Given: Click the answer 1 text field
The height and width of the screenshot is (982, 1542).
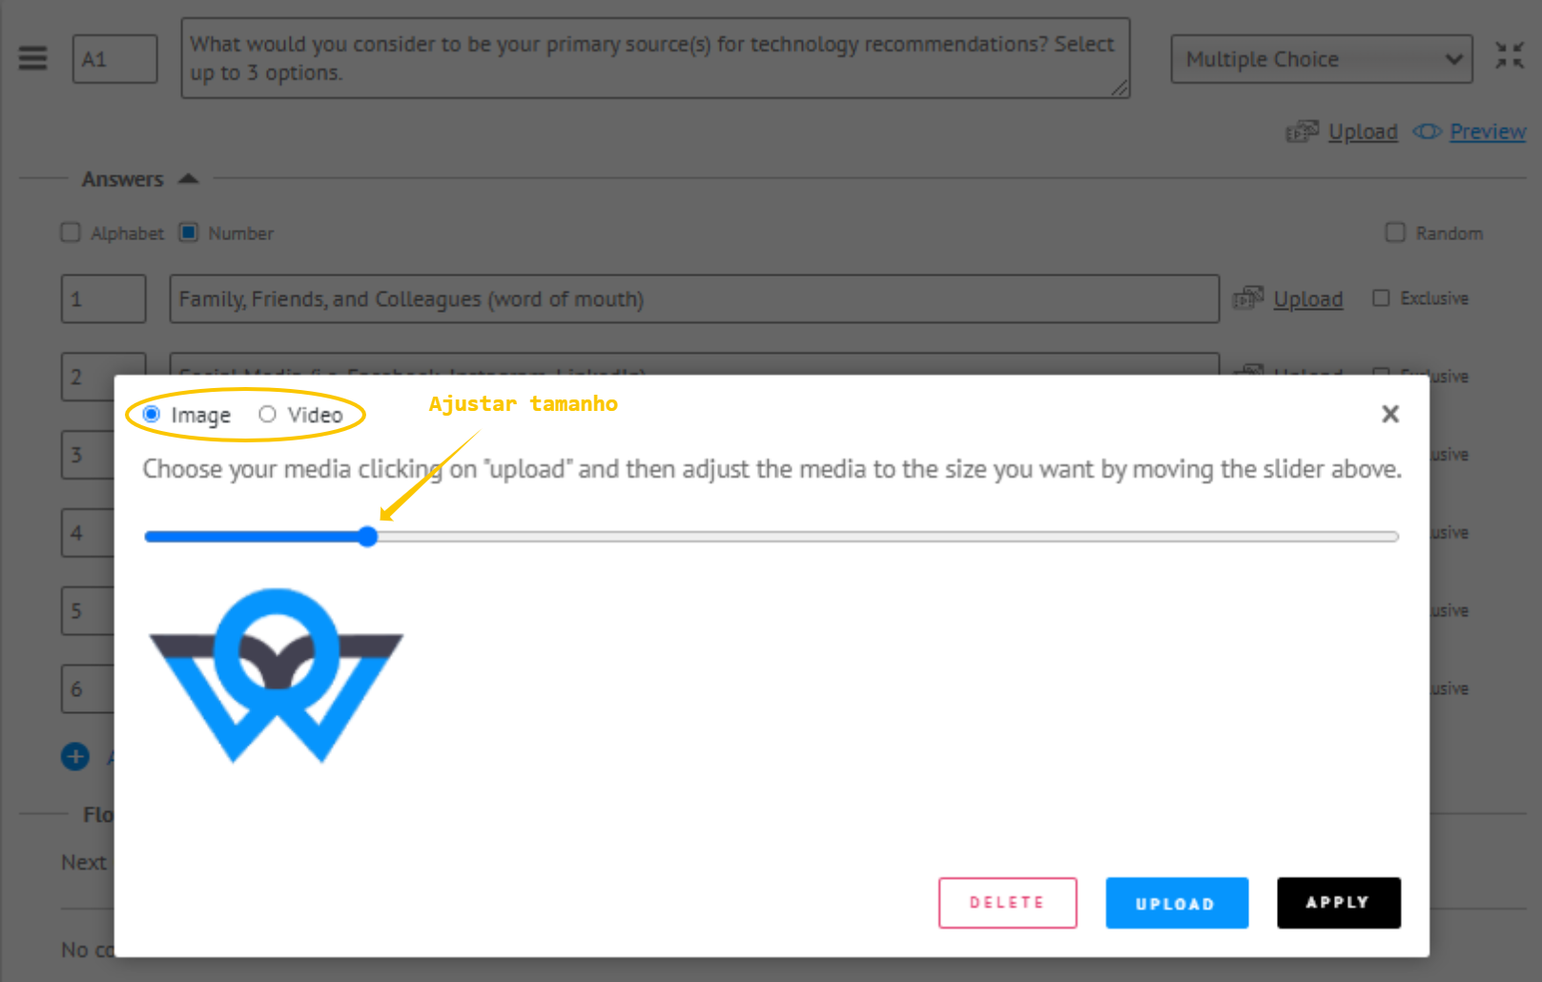Looking at the screenshot, I should [694, 299].
